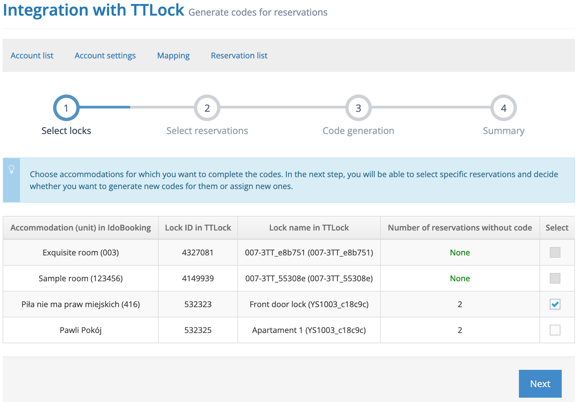This screenshot has width=579, height=402.
Task: Click step 2 Select reservations circle
Action: pyautogui.click(x=207, y=108)
